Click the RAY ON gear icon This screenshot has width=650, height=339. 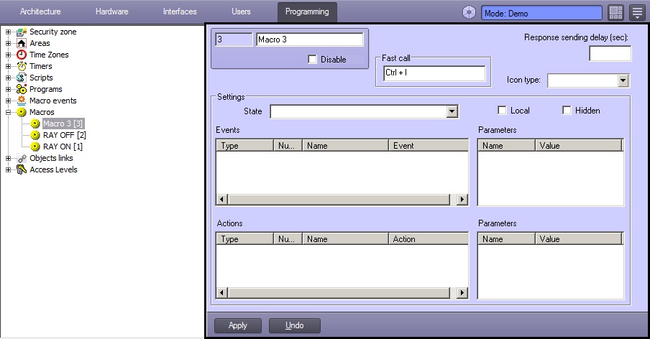(x=35, y=147)
